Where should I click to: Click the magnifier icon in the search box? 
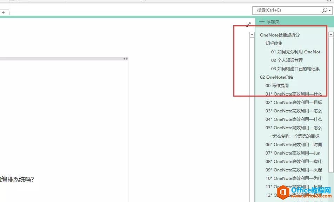(x=325, y=10)
